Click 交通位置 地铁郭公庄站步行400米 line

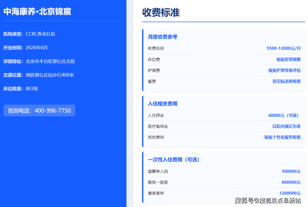click(39, 75)
